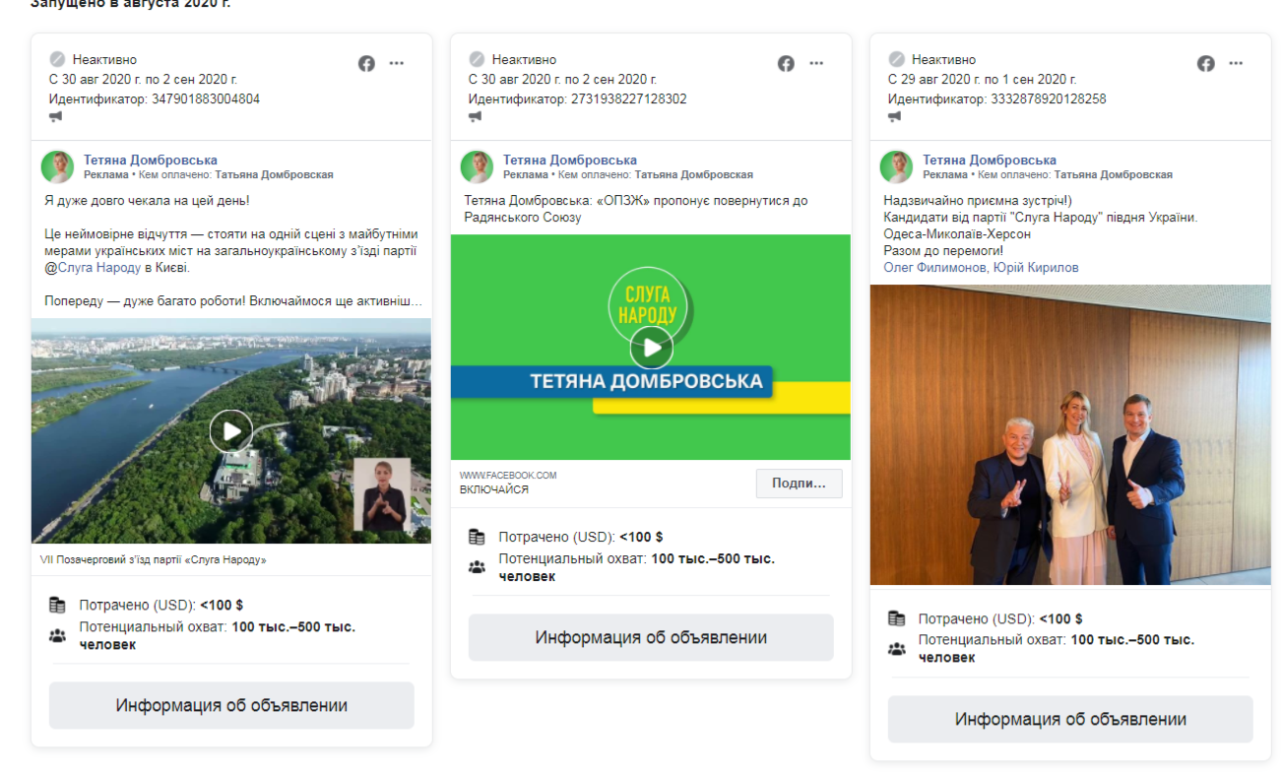This screenshot has height=775, width=1282.
Task: Click Facebook platform icon on third ad card
Action: click(1205, 63)
